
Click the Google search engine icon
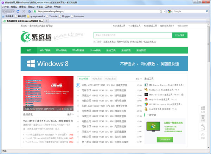click(x=169, y=11)
